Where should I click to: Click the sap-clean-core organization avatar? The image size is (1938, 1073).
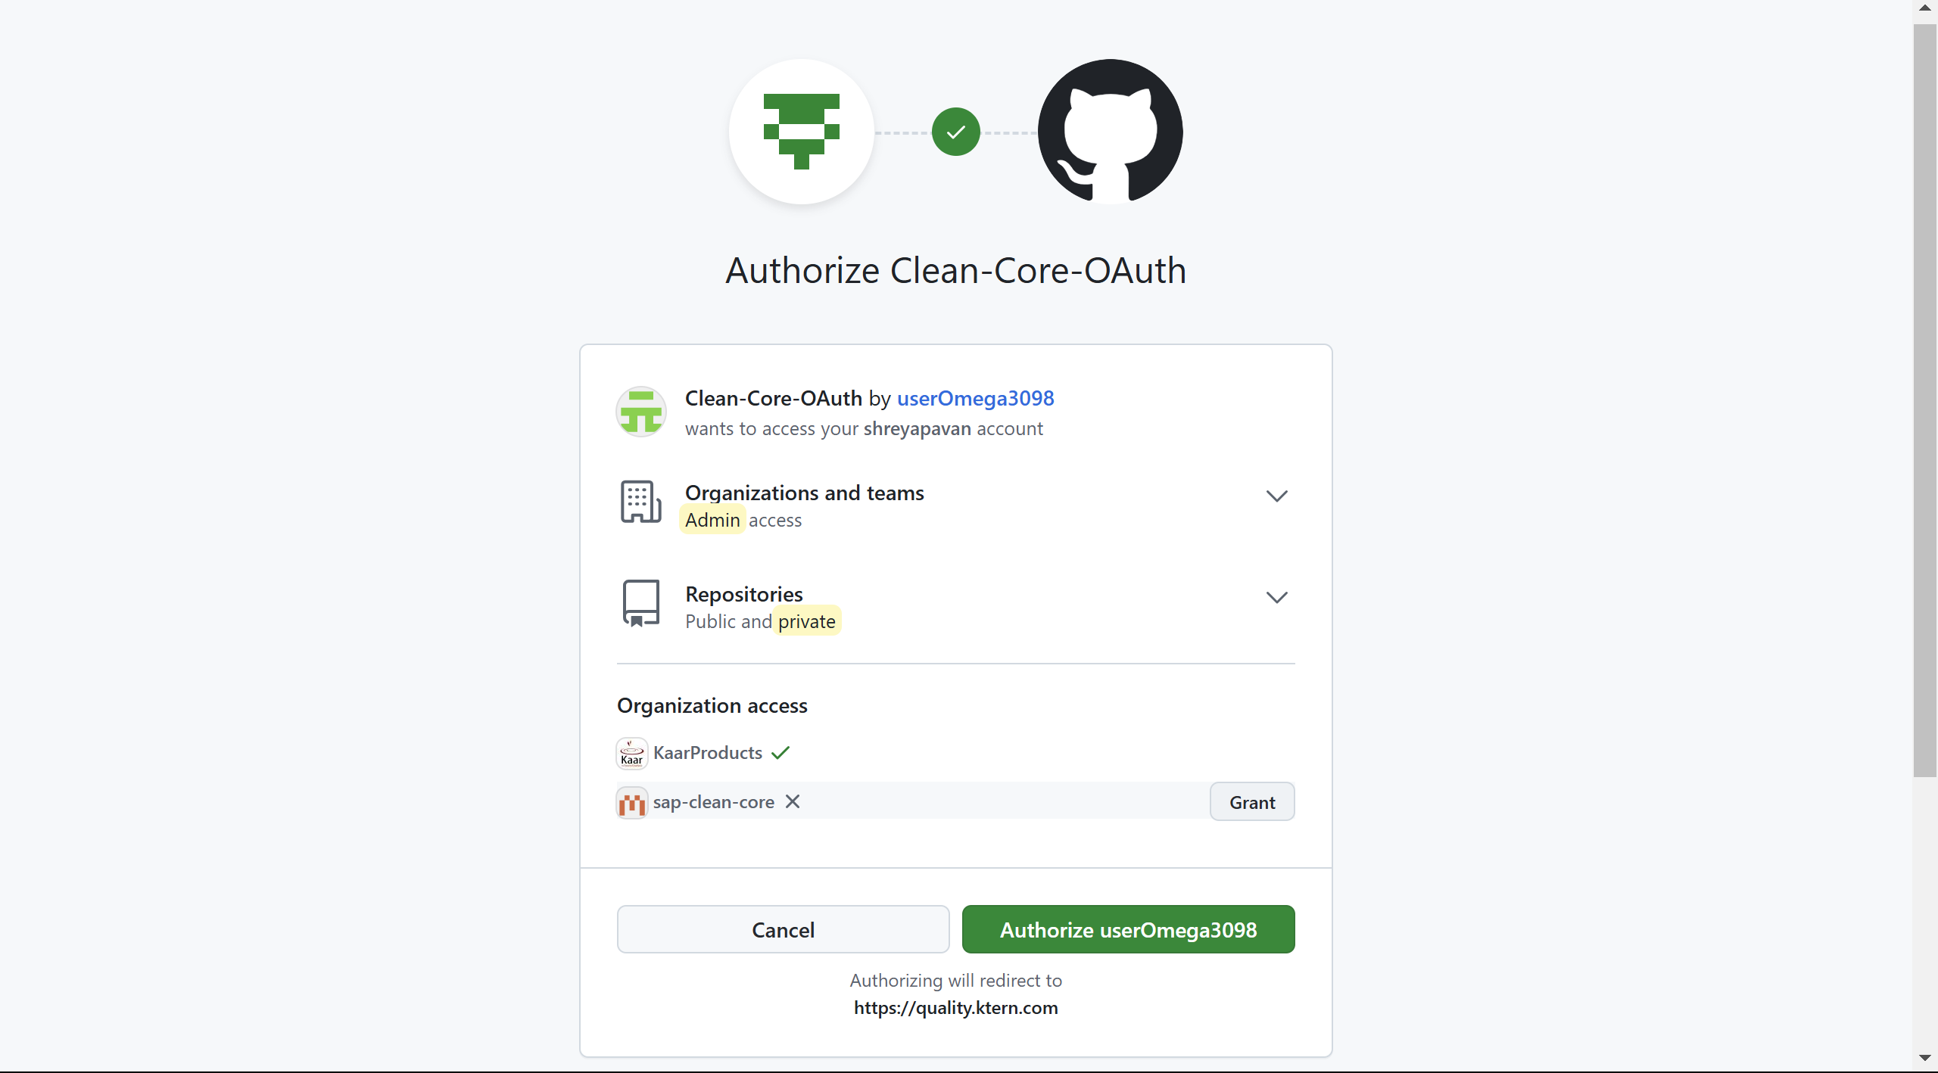pos(631,802)
